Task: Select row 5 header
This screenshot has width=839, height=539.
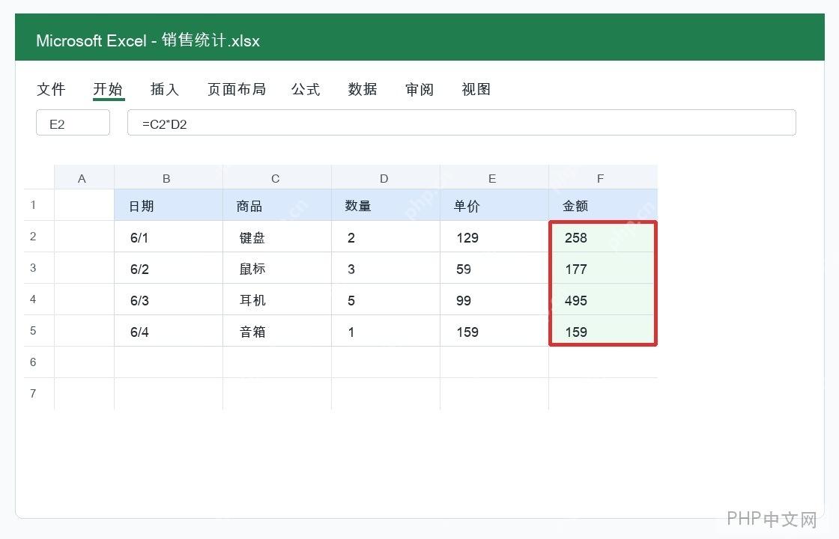Action: [39, 331]
